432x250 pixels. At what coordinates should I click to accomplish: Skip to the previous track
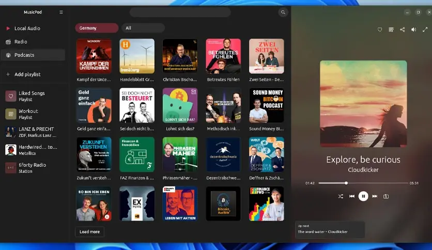[x=352, y=196]
